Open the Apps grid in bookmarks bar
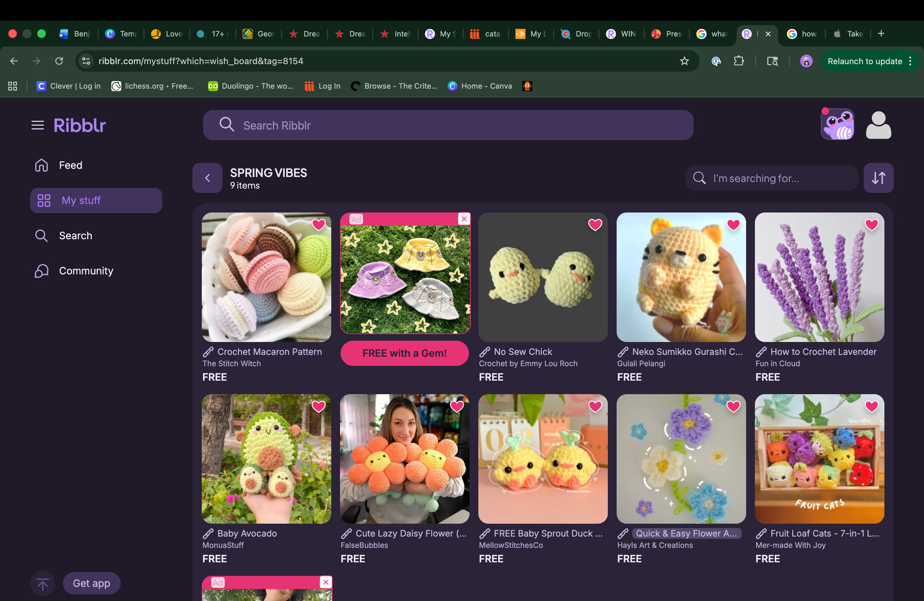924x601 pixels. coord(13,86)
